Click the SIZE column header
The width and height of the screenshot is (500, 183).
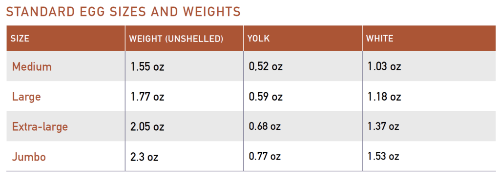point(20,39)
